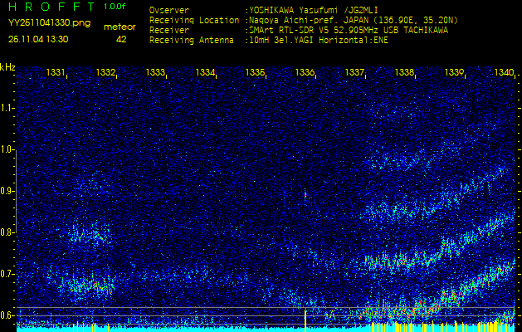
Task: Click the receiver value SMArt RTL-SDR V5 52.905MHz
Action: 349,31
